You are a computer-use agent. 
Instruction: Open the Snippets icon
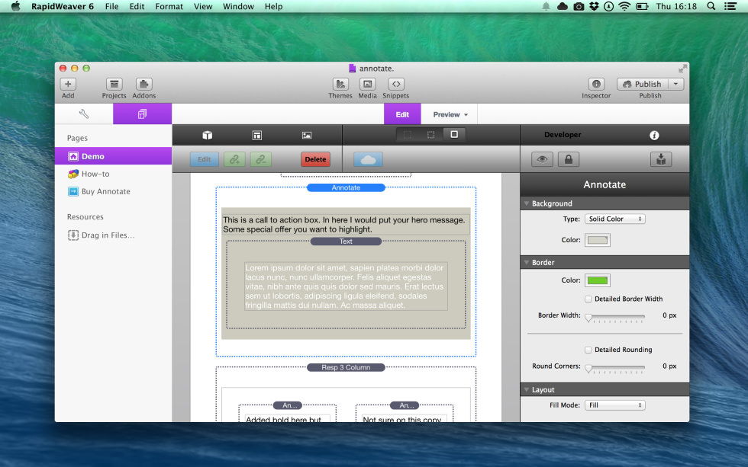(396, 85)
